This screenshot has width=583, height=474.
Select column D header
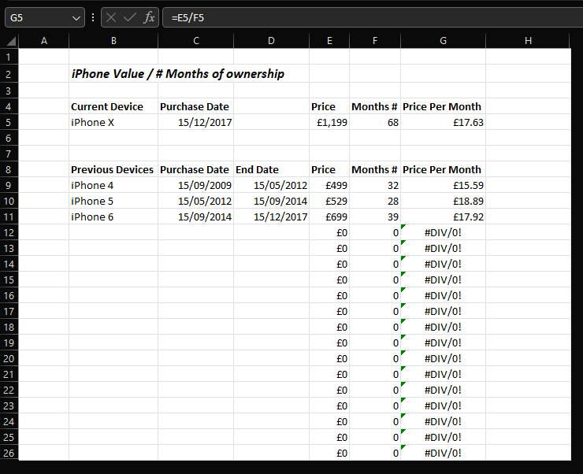(271, 41)
